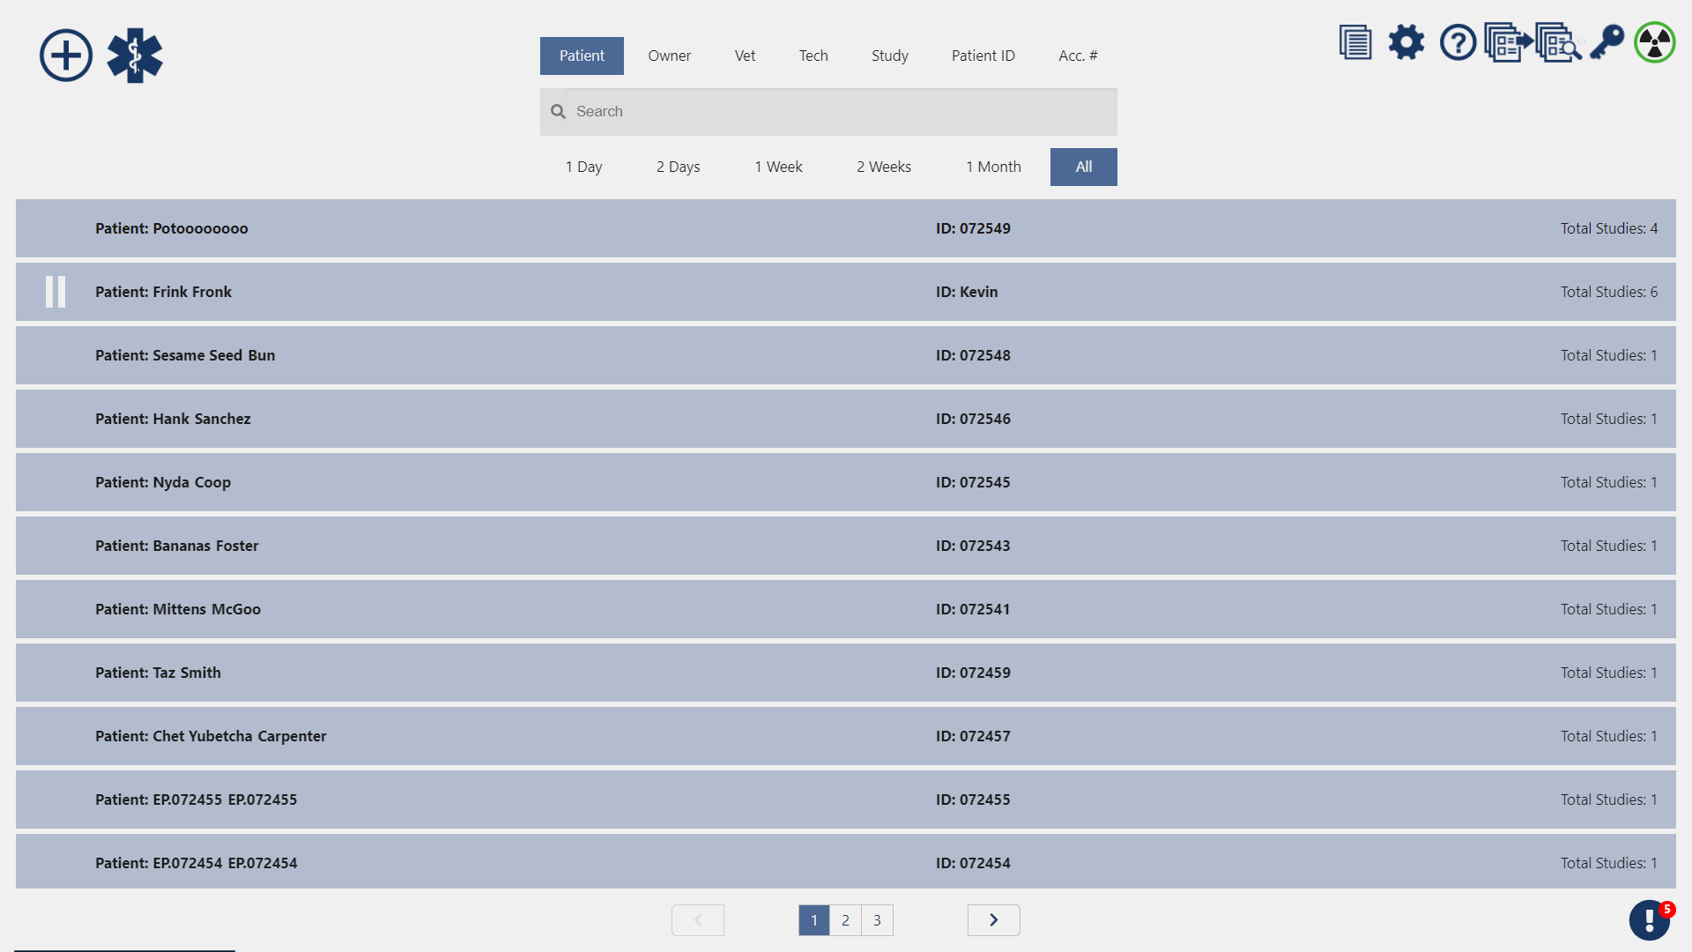Click ID: 072545 text

coord(973,482)
